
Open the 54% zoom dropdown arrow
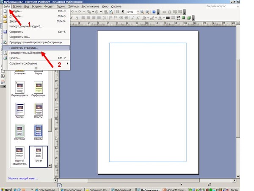click(x=138, y=12)
